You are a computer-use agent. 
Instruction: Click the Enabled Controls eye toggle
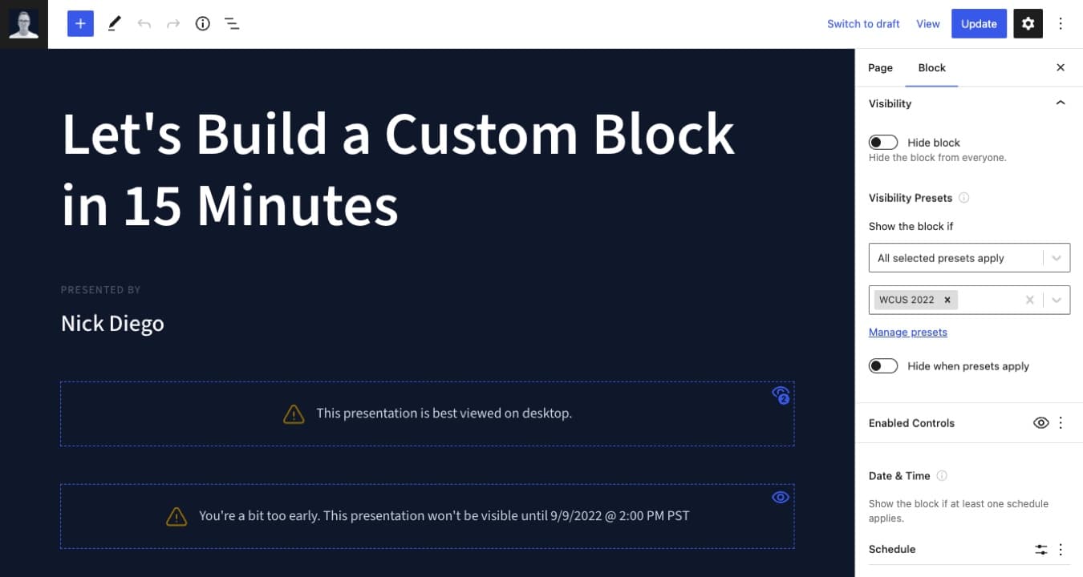pyautogui.click(x=1040, y=422)
